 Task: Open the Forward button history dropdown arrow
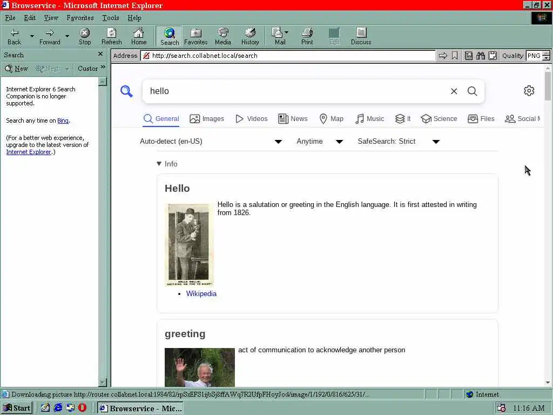67,36
